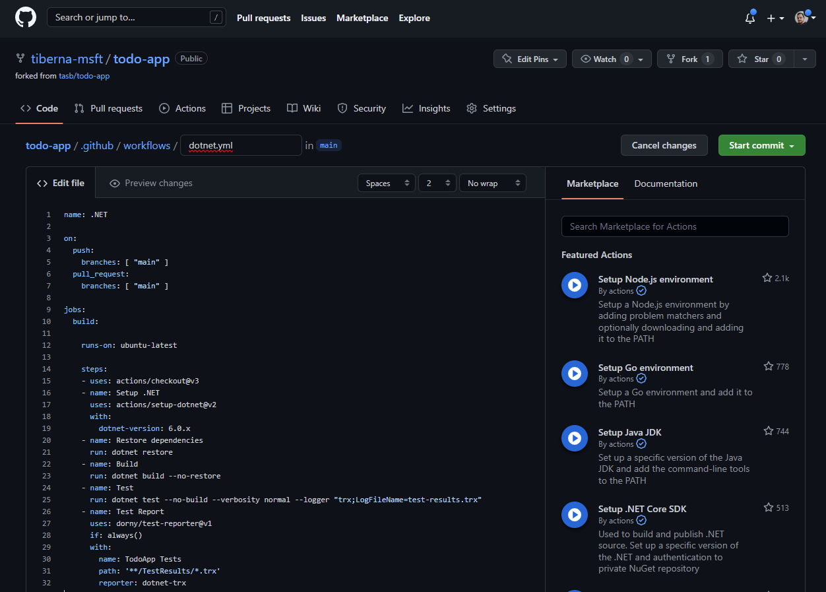Click the Setup Java JDK action icon
The image size is (826, 592).
point(574,438)
